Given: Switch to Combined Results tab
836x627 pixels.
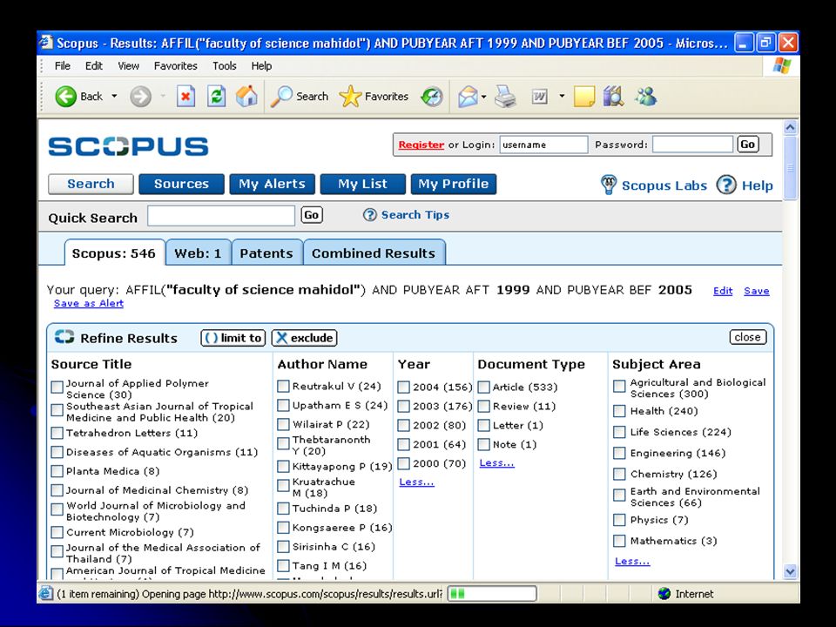Looking at the screenshot, I should click(x=374, y=253).
